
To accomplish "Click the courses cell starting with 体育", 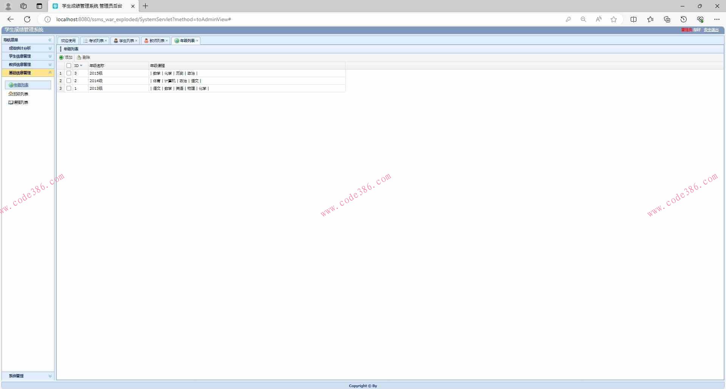I will coord(247,81).
